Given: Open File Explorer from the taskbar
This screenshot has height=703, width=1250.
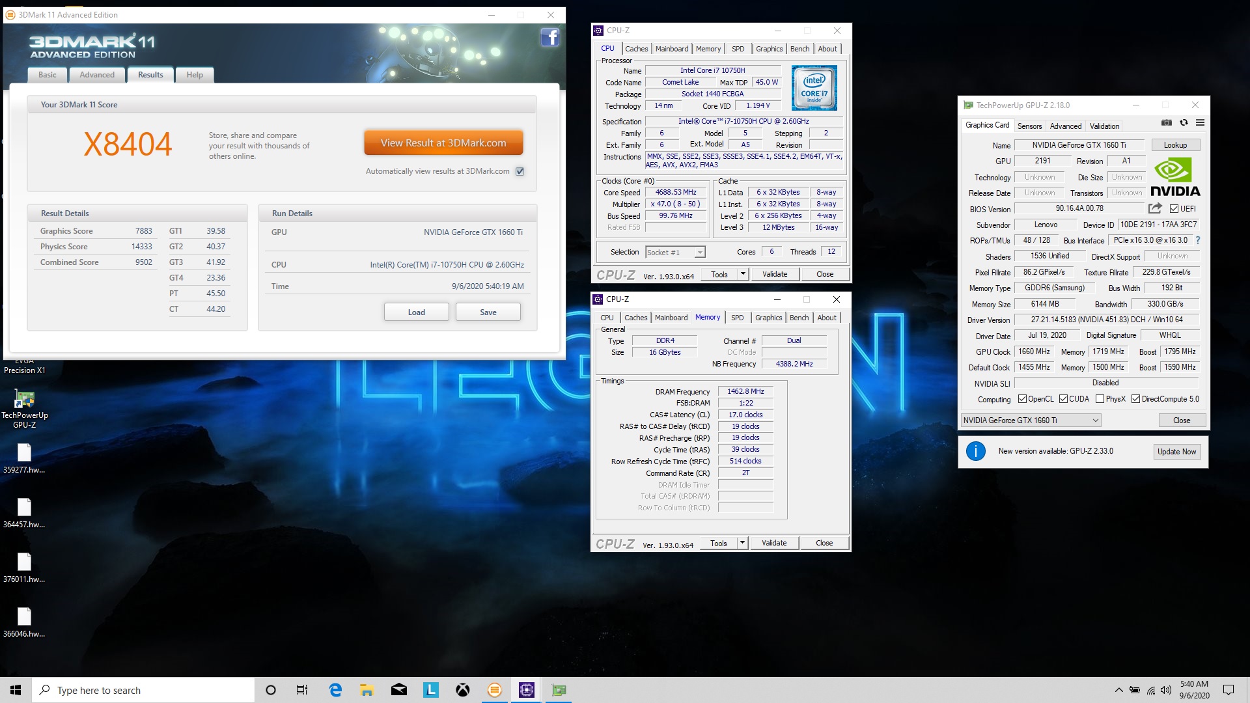Looking at the screenshot, I should pyautogui.click(x=367, y=690).
